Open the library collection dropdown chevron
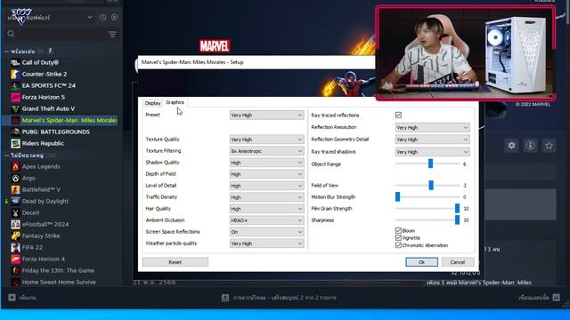The image size is (570, 320). tap(89, 17)
